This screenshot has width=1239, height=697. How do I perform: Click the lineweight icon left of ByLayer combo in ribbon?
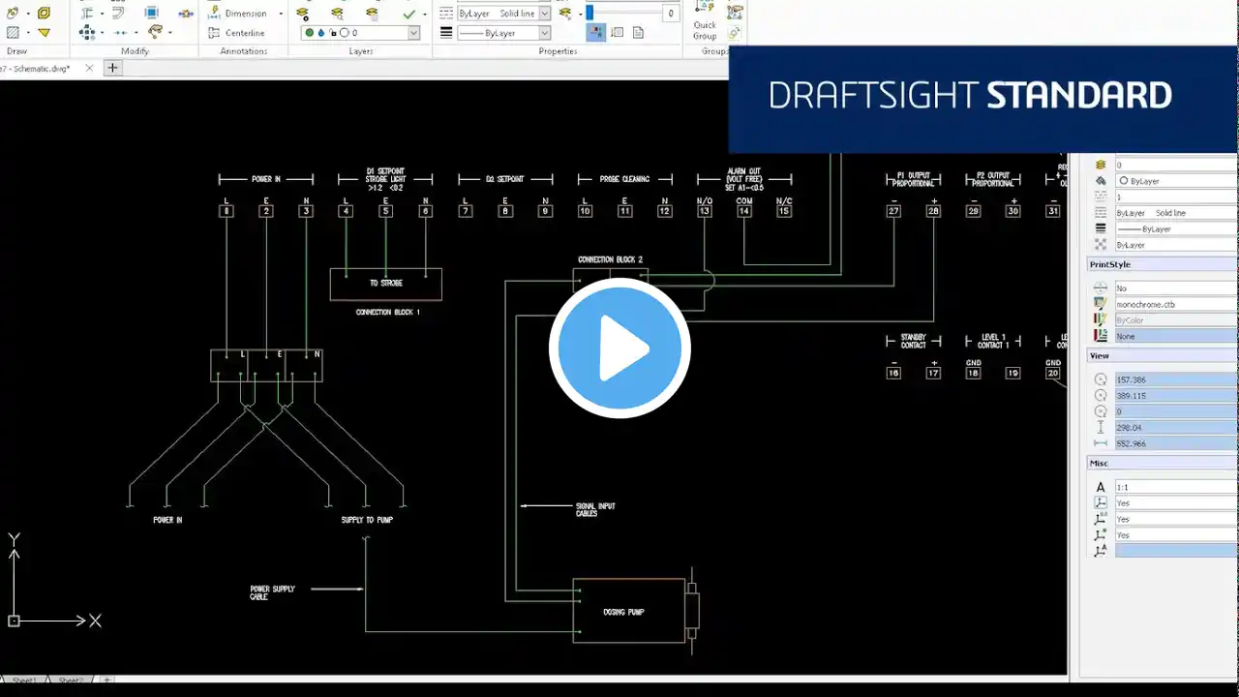(446, 33)
